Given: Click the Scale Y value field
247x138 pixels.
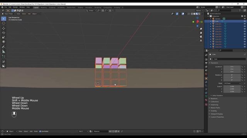Looking at the screenshot, I should click(x=232, y=89).
